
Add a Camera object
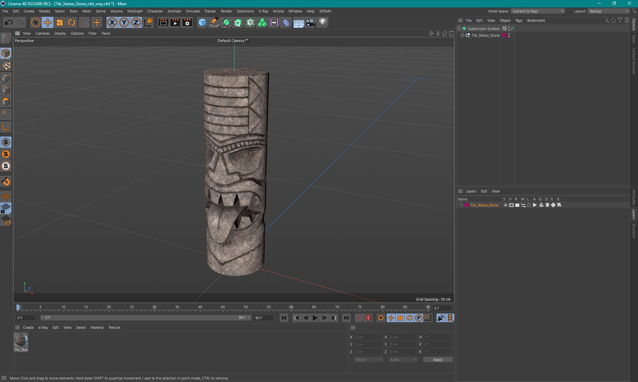coord(310,23)
